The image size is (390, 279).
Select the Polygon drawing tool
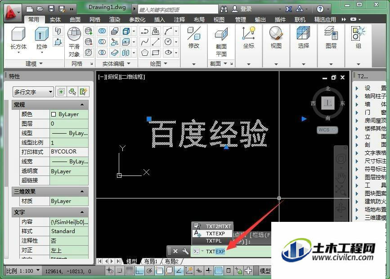click(x=144, y=53)
